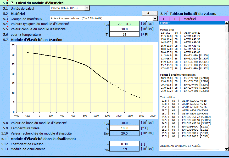Select the EN-GJS-350-22 [5.3102] row
This screenshot has width=229, height=158.
pyautogui.click(x=192, y=117)
